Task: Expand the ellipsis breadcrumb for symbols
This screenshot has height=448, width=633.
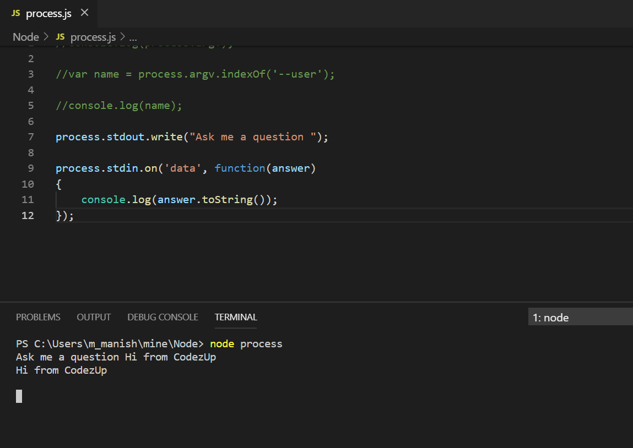Action: click(133, 37)
